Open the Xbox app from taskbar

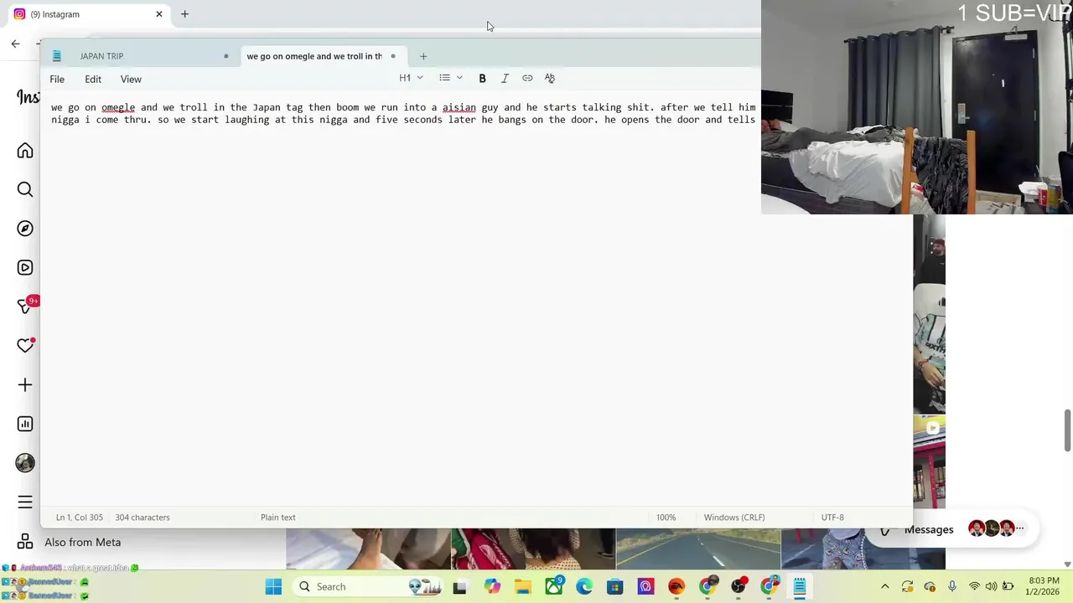[554, 587]
